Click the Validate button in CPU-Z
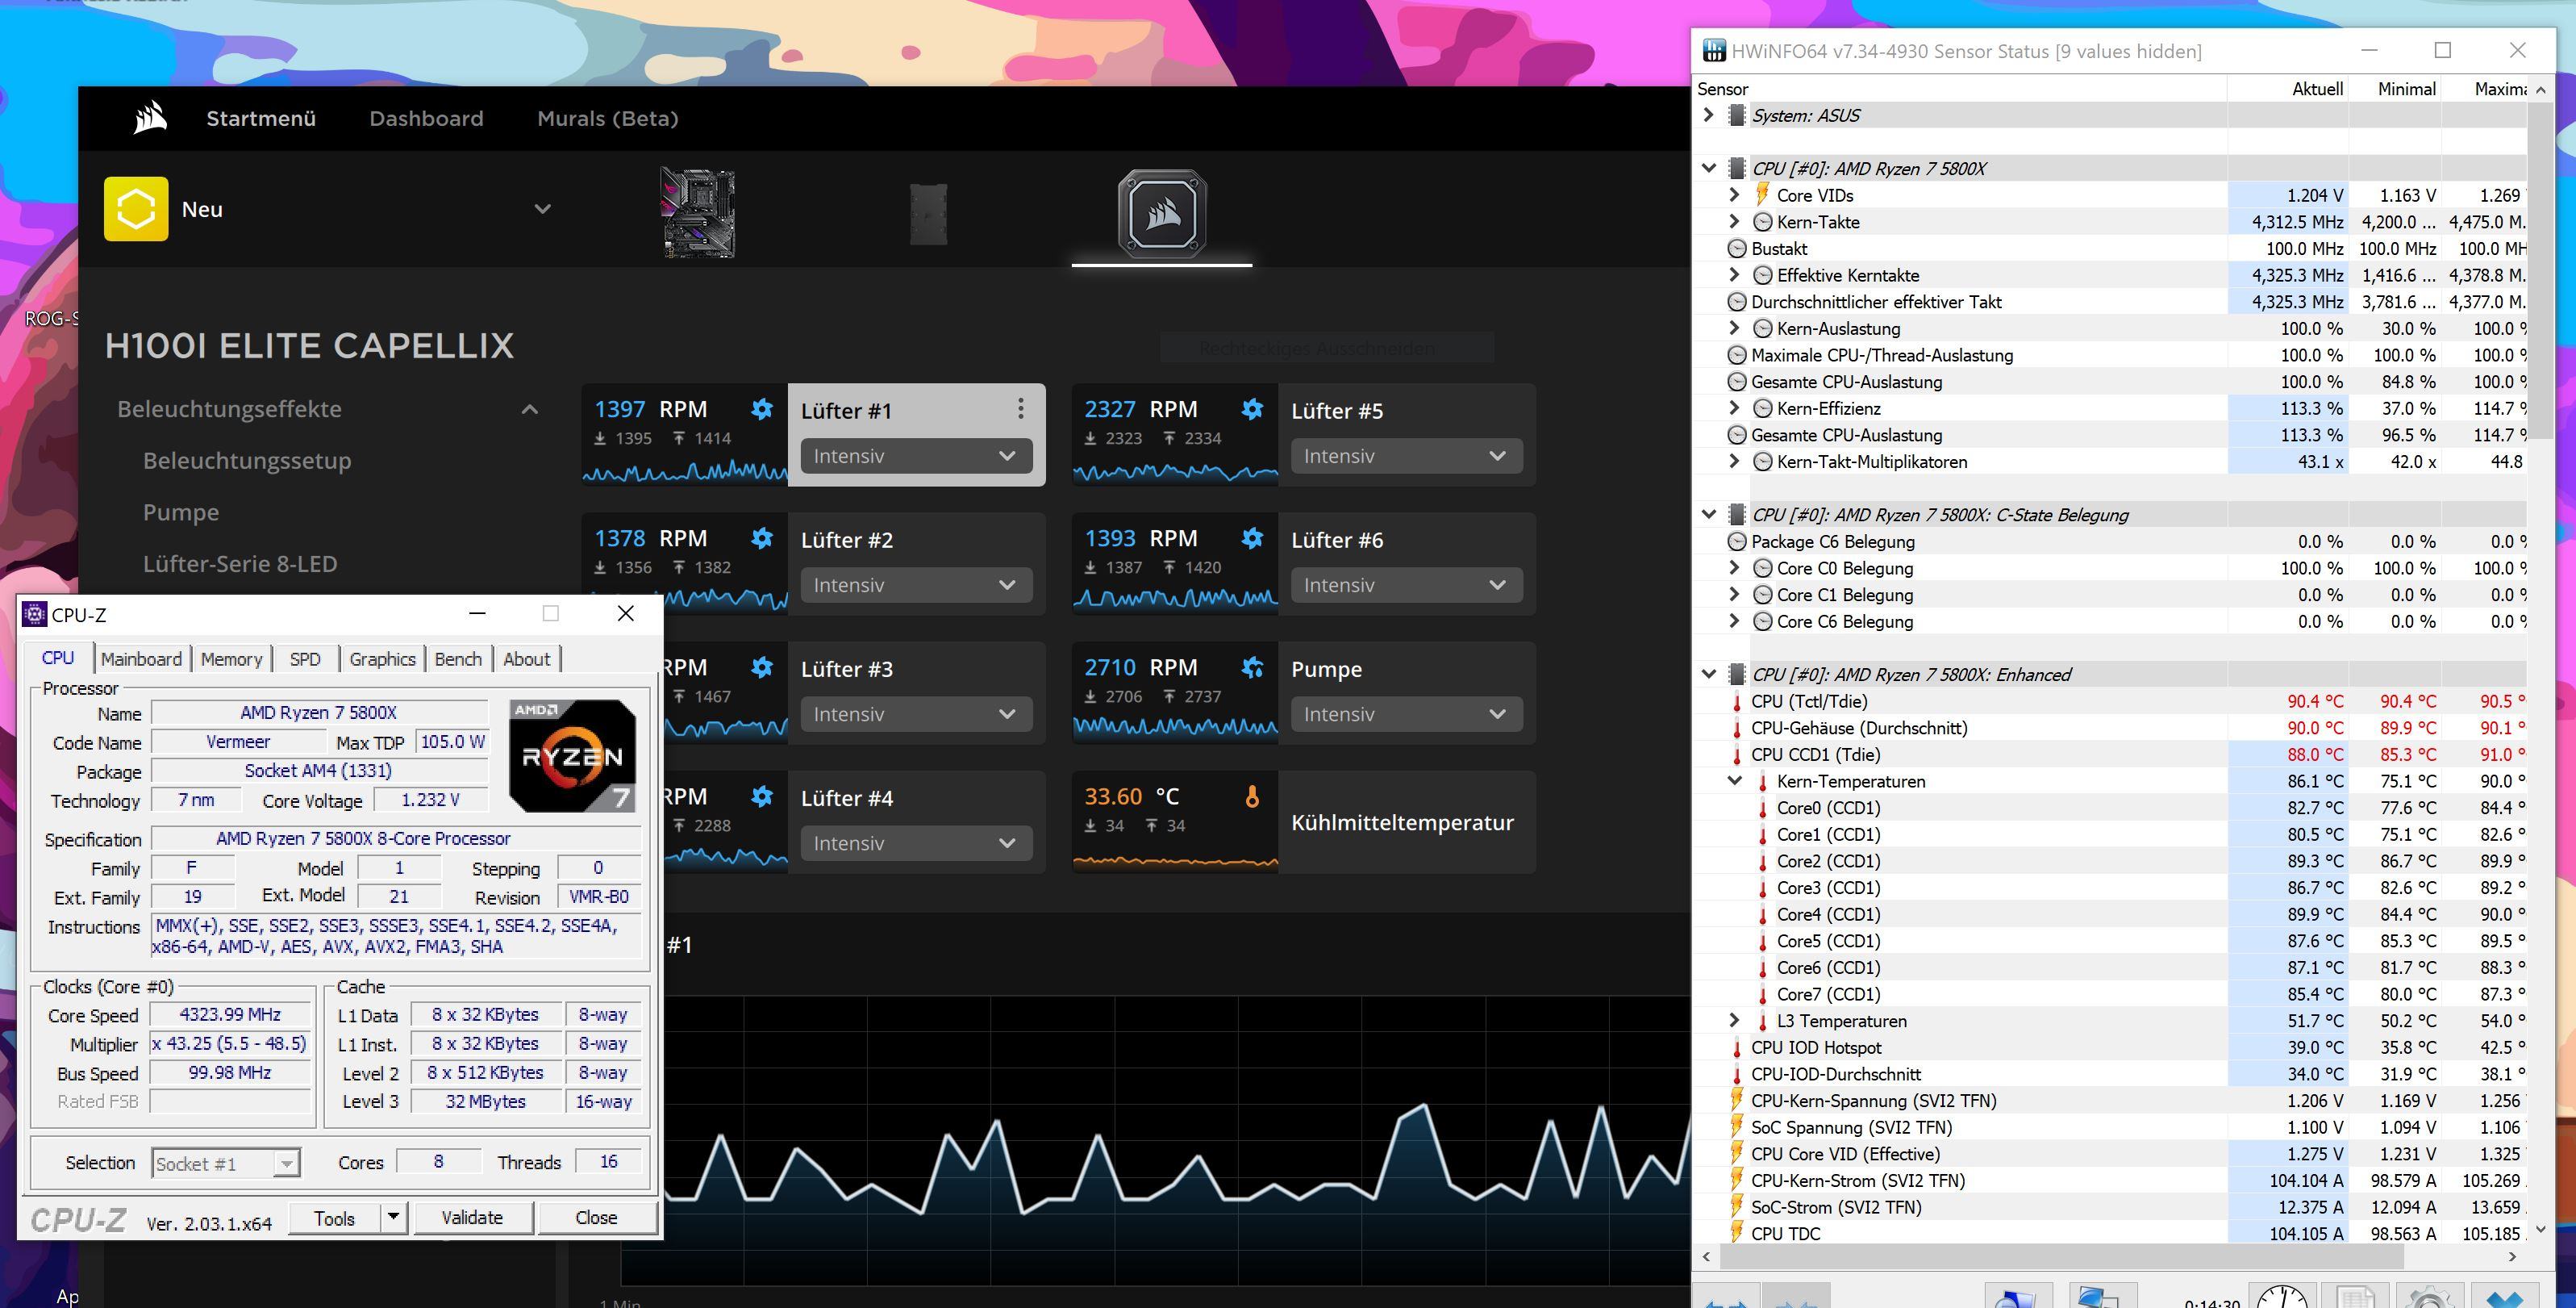This screenshot has height=1308, width=2576. (472, 1217)
